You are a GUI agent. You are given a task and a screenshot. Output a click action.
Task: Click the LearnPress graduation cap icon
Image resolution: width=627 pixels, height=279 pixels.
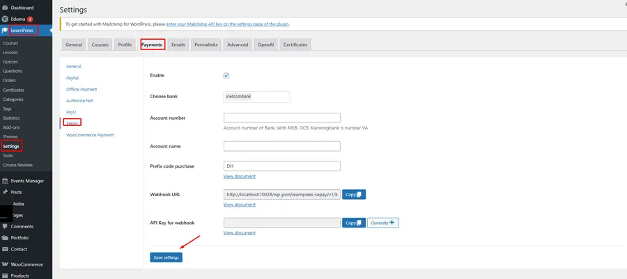[6, 31]
